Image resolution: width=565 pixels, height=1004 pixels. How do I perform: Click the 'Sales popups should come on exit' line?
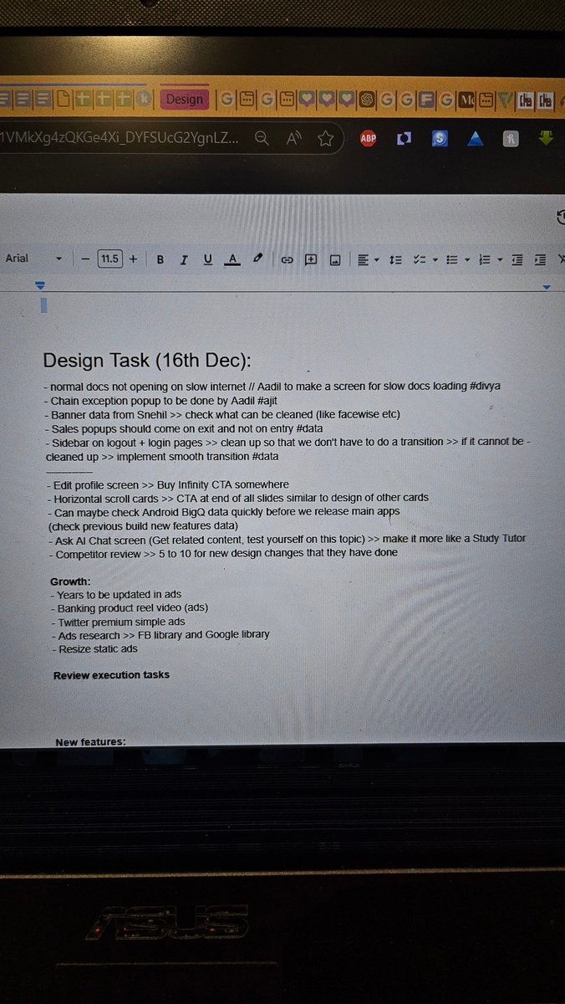pos(185,428)
